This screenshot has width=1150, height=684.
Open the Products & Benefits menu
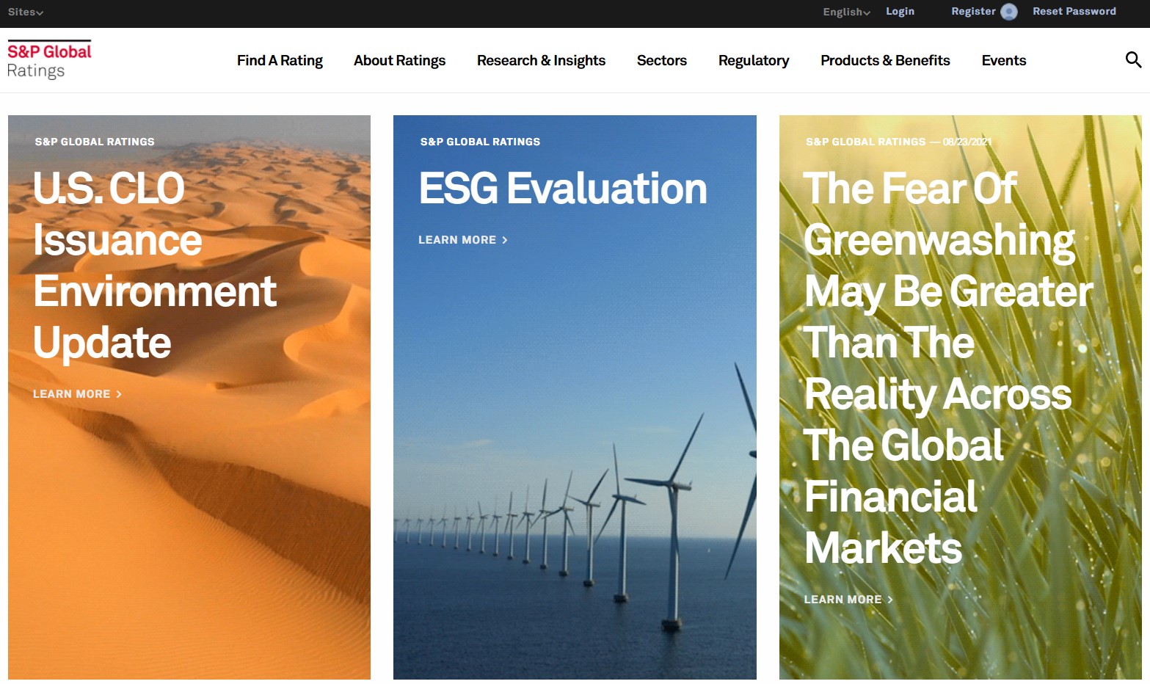[885, 60]
